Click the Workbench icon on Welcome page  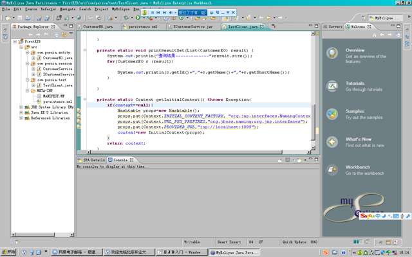pyautogui.click(x=332, y=170)
